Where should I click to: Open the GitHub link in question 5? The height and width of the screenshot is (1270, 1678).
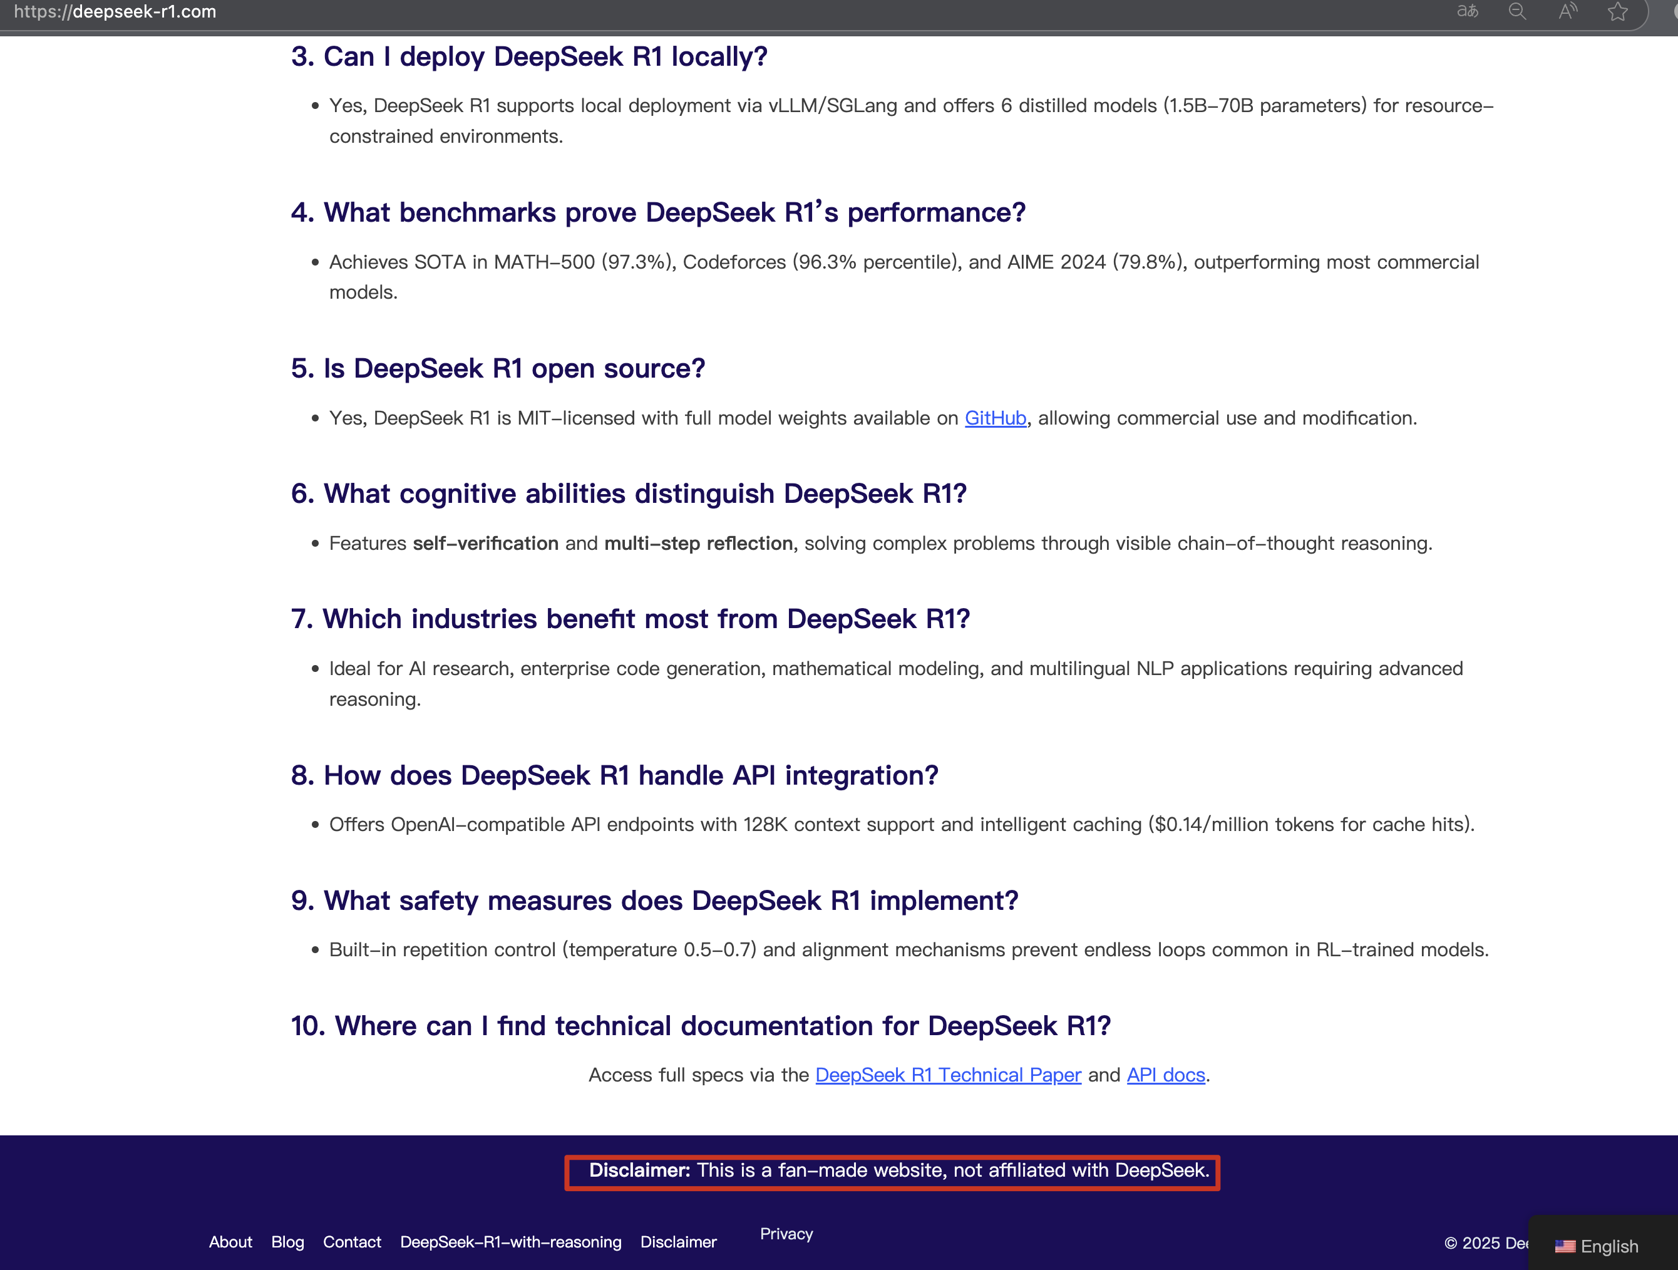(x=994, y=418)
